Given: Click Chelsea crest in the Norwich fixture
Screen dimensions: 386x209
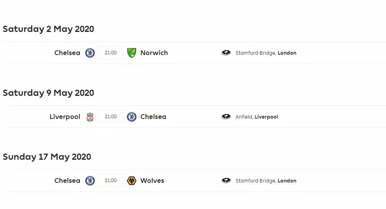Looking at the screenshot, I should [90, 53].
